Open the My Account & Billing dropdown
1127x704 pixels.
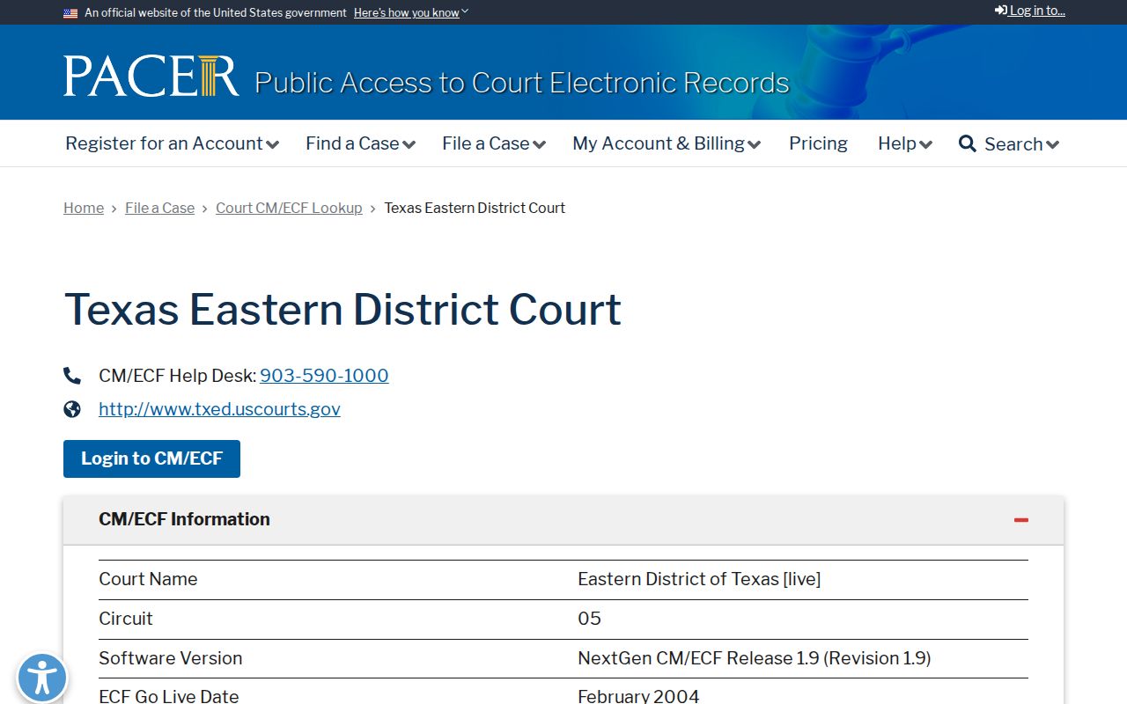point(667,143)
